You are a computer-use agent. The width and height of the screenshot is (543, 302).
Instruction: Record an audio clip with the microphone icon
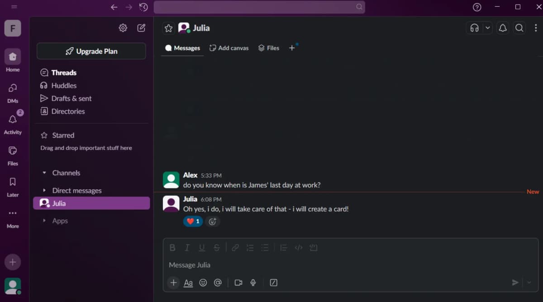click(x=253, y=283)
